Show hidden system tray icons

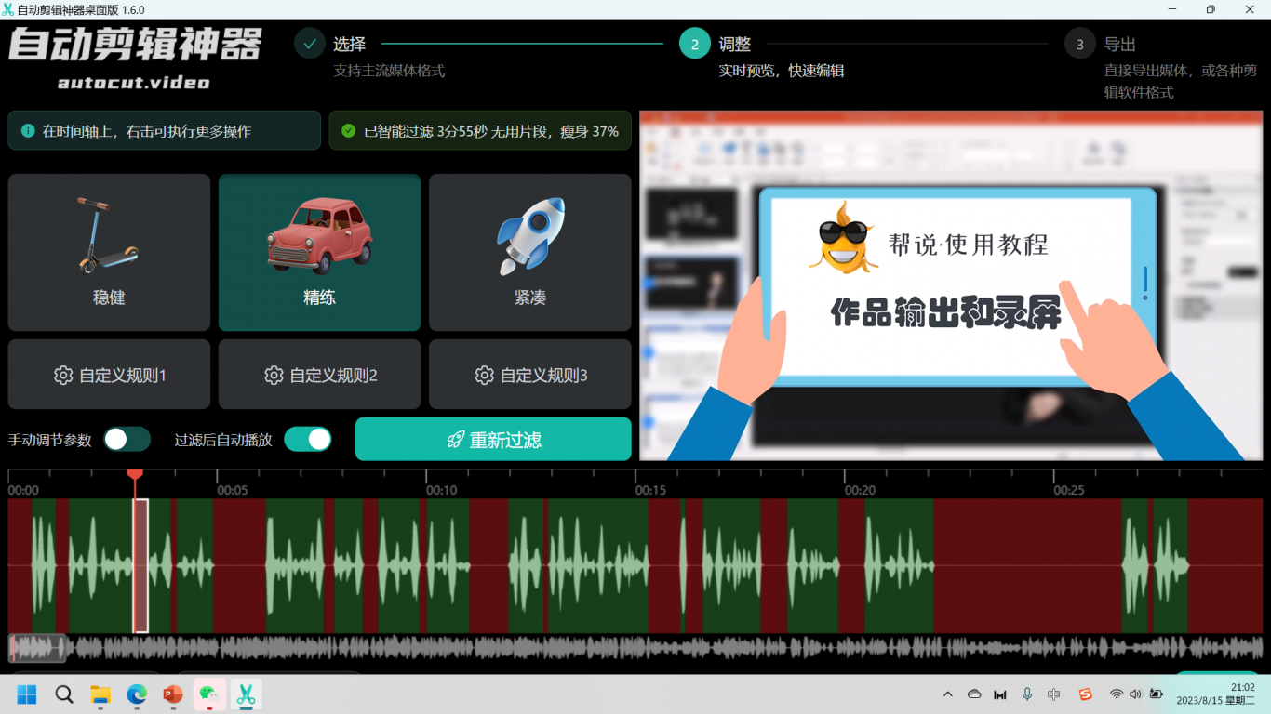(x=947, y=694)
